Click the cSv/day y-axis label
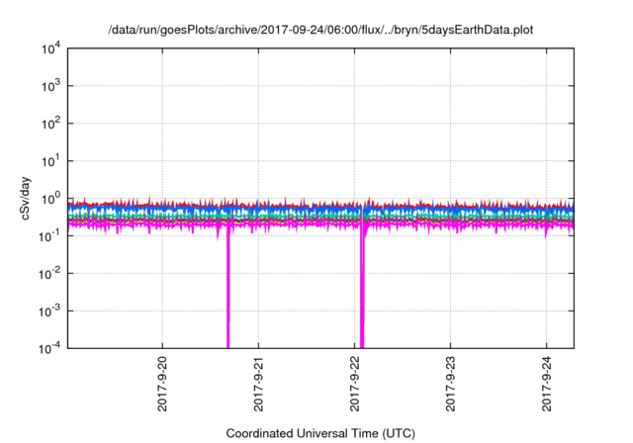Image resolution: width=633 pixels, height=443 pixels. point(26,198)
